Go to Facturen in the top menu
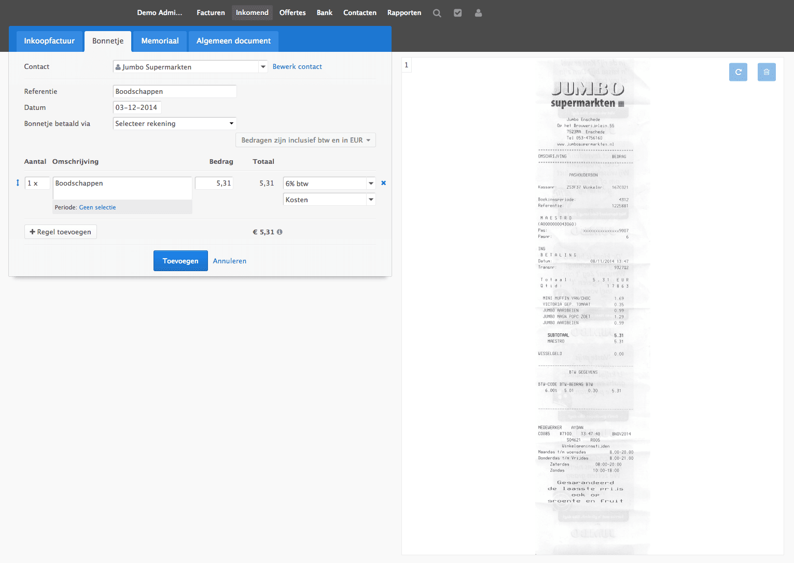 (x=211, y=12)
